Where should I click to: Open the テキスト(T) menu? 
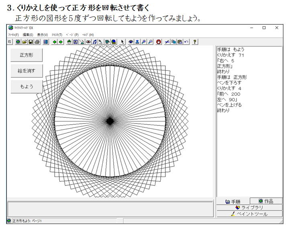[x=57, y=35]
